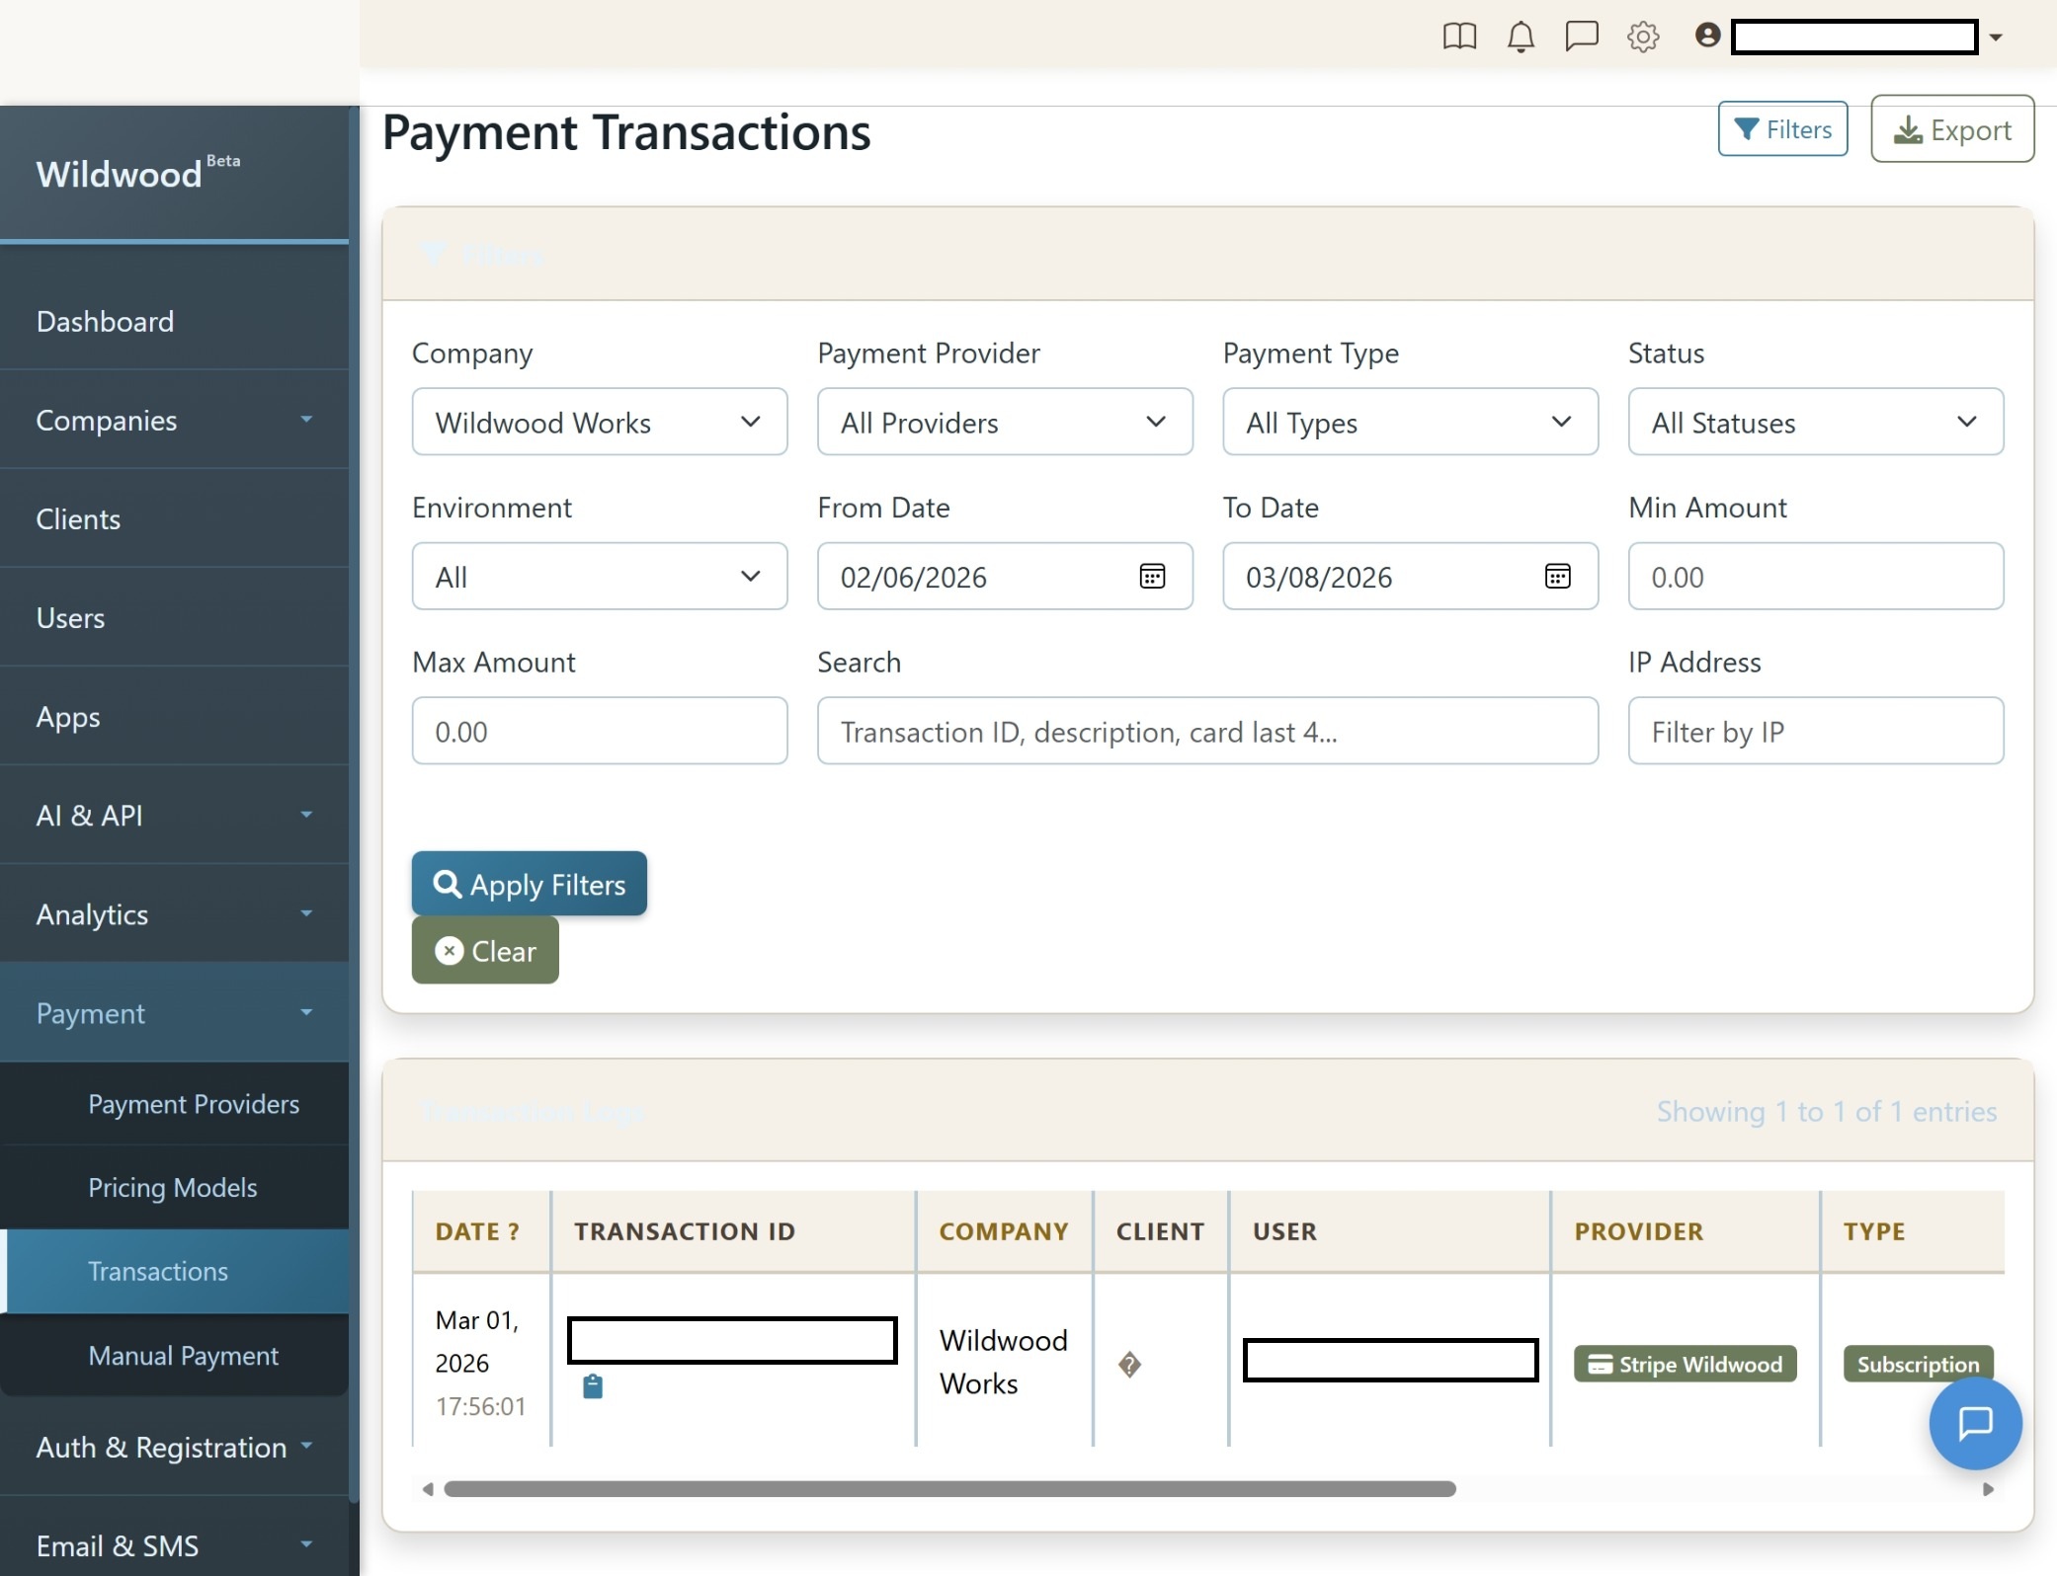2057x1576 pixels.
Task: Check notifications via the bell icon
Action: coord(1521,37)
